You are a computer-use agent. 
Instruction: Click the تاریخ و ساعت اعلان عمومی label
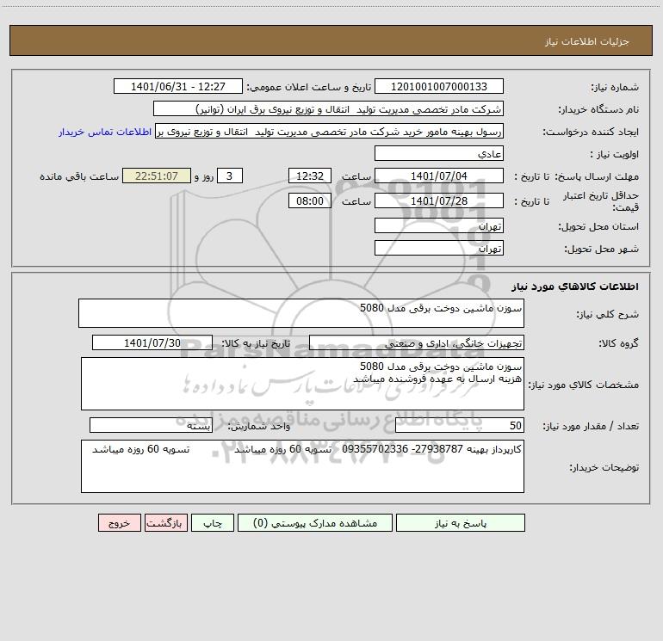click(309, 87)
